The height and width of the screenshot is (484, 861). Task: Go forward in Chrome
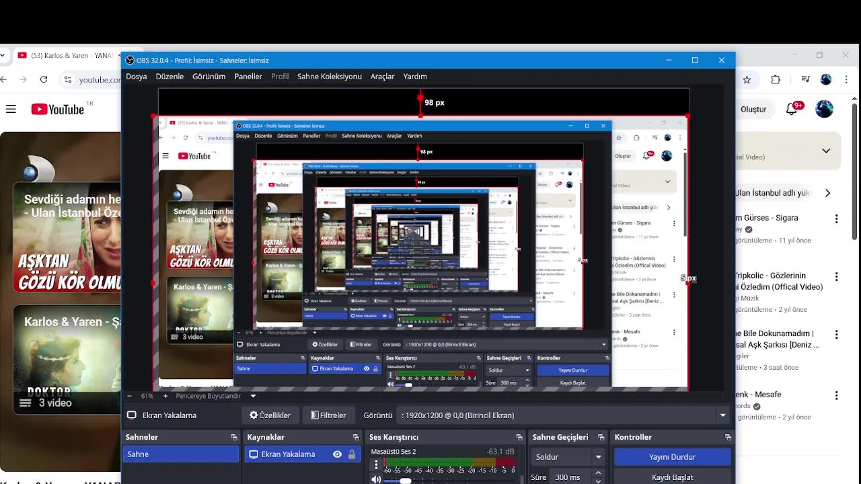pos(24,79)
